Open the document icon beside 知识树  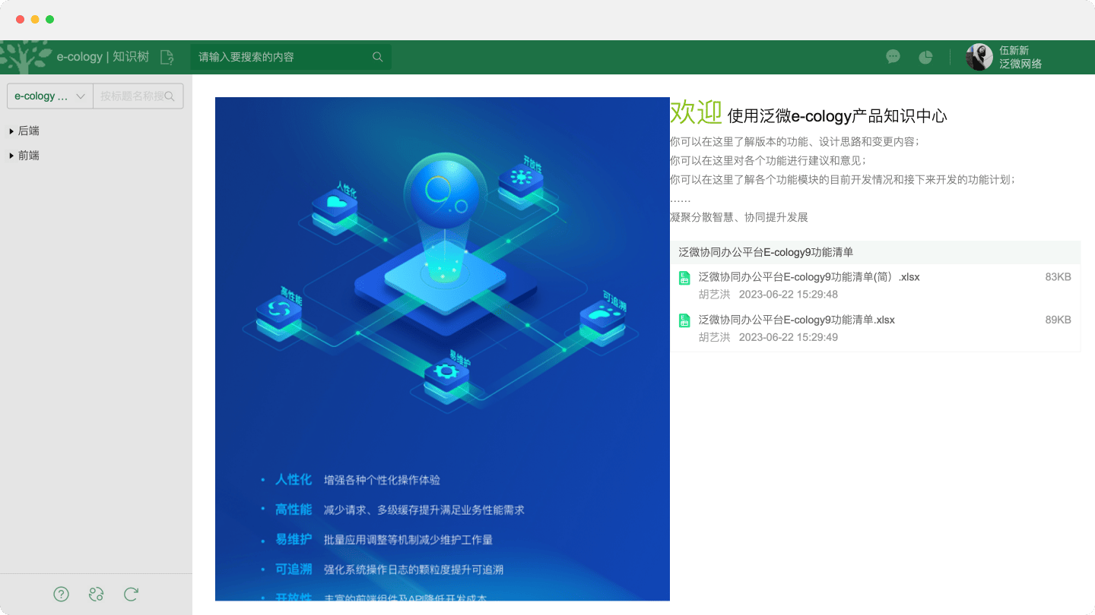[167, 57]
